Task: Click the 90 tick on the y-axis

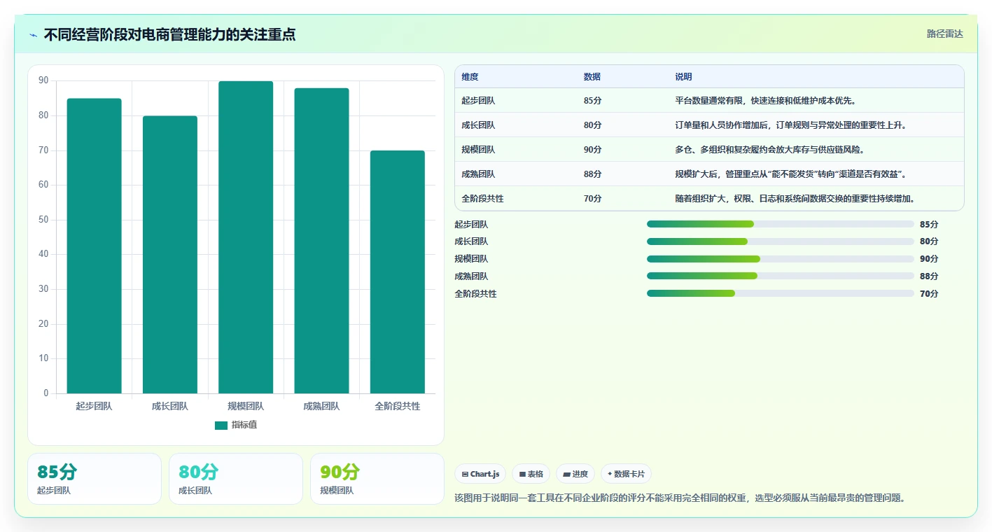Action: 43,81
